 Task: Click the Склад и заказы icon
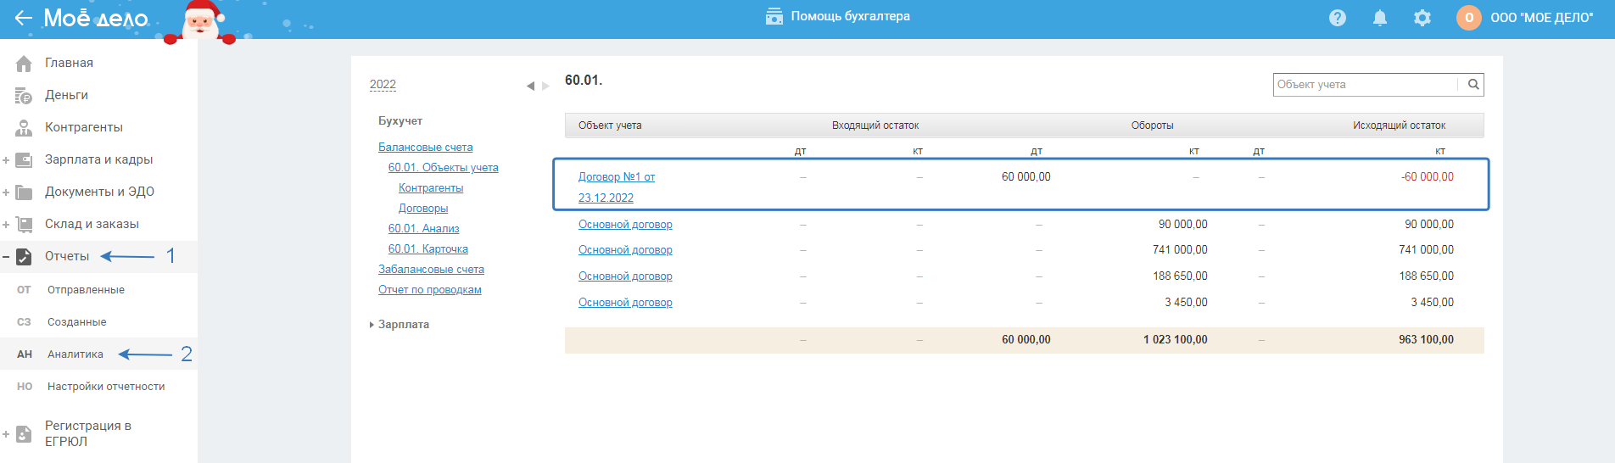24,224
